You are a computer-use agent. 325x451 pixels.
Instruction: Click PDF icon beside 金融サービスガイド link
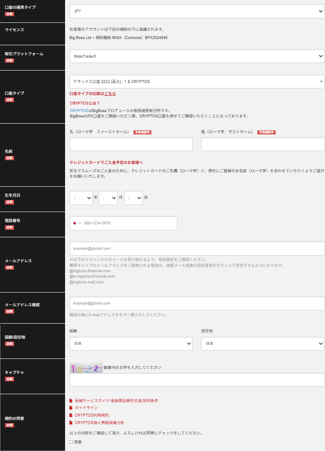[71, 401]
